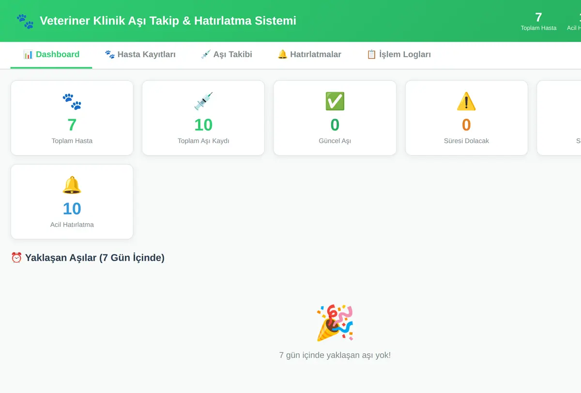Select the blue 10 on Acil Hatırlatma card
Viewport: 581px width, 393px height.
72,209
